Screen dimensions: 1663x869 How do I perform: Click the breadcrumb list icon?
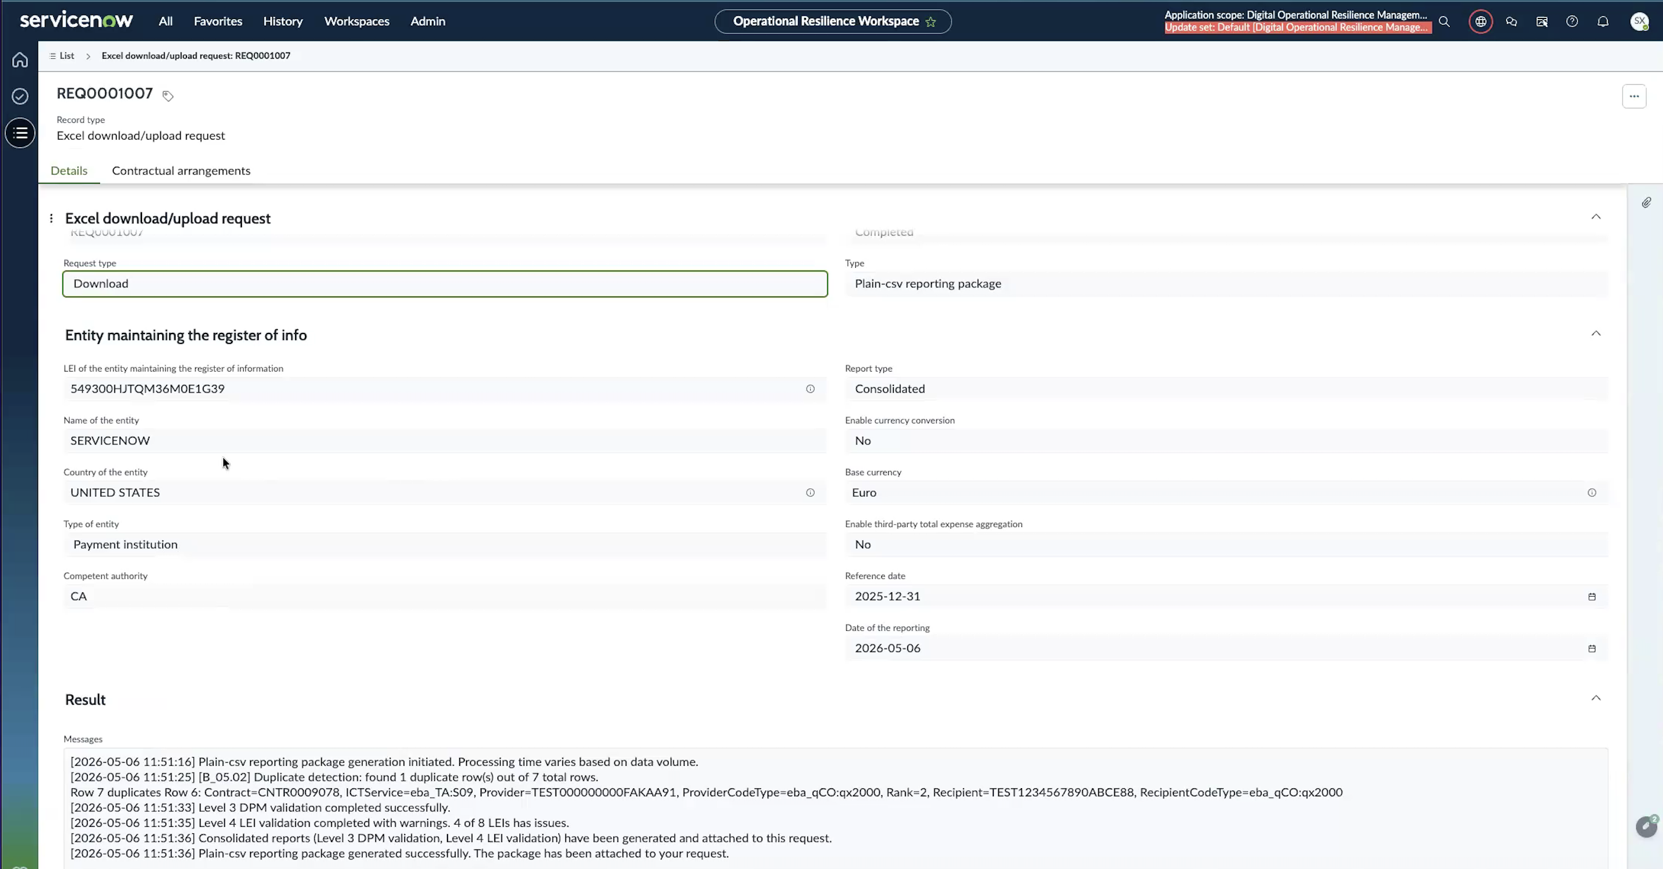click(53, 56)
